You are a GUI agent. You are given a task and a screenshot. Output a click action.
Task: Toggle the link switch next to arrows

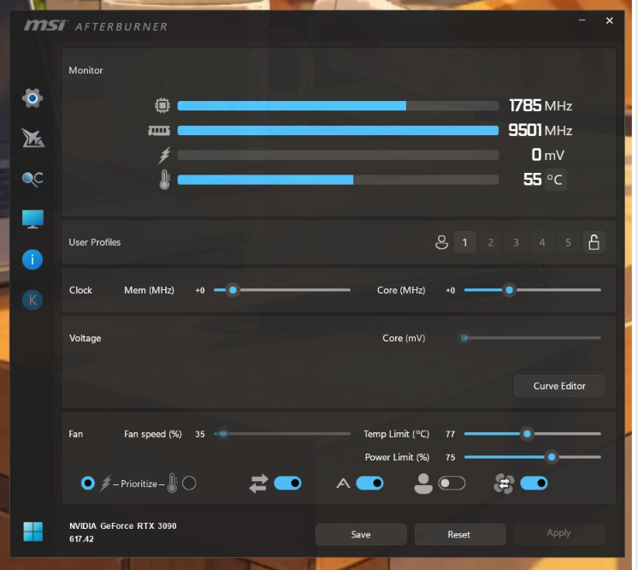[287, 484]
